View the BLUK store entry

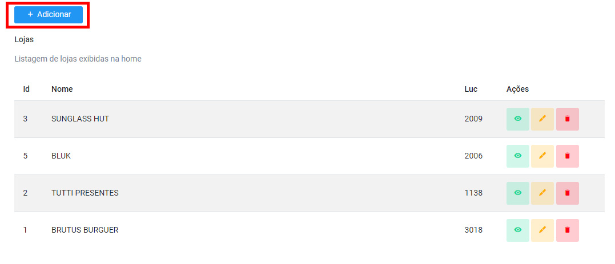518,156
